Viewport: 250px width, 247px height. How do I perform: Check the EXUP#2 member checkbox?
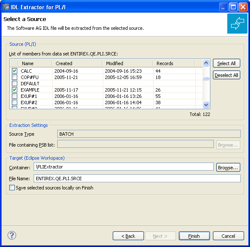(x=14, y=102)
